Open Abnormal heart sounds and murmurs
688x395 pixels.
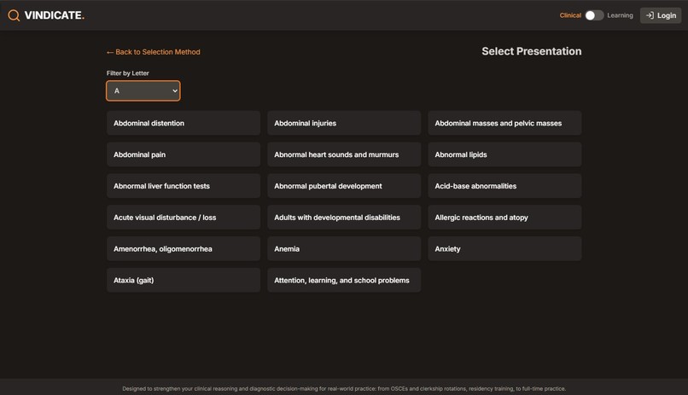click(344, 154)
